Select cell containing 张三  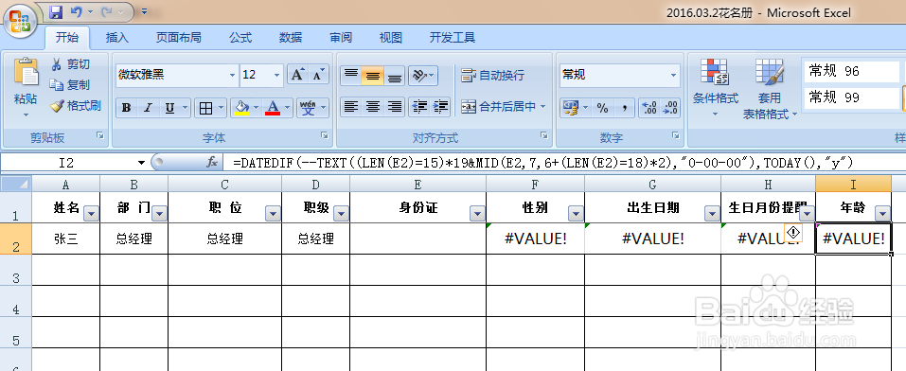pyautogui.click(x=66, y=238)
